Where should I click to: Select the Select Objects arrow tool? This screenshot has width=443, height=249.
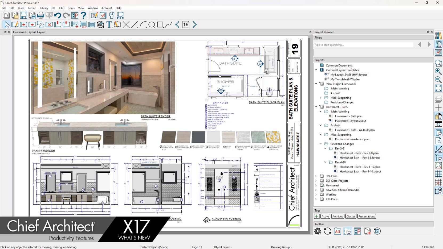click(x=7, y=25)
